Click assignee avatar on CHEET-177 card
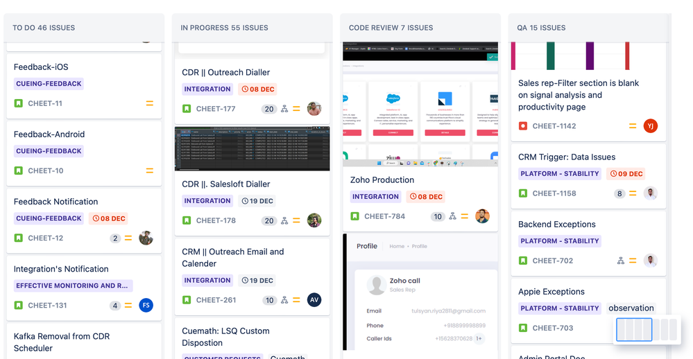693x359 pixels. [314, 109]
